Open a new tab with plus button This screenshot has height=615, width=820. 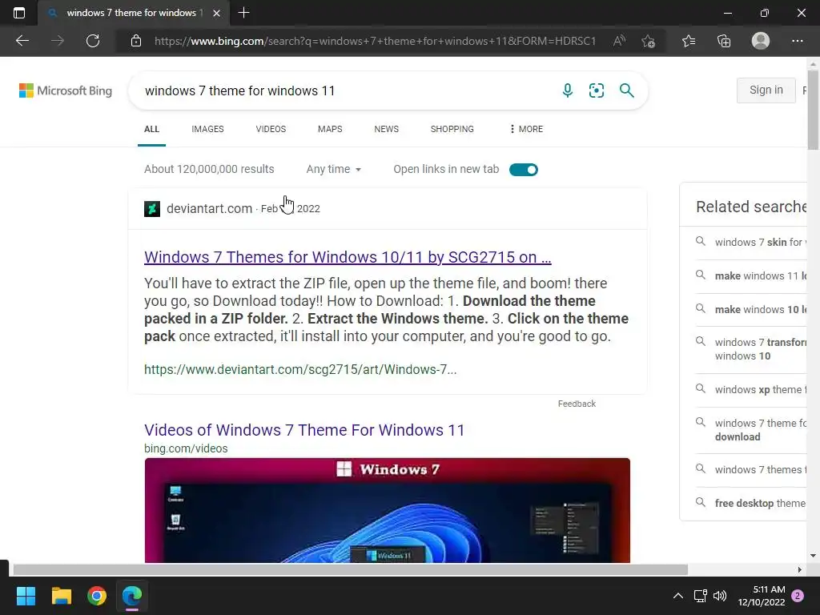[x=243, y=13]
